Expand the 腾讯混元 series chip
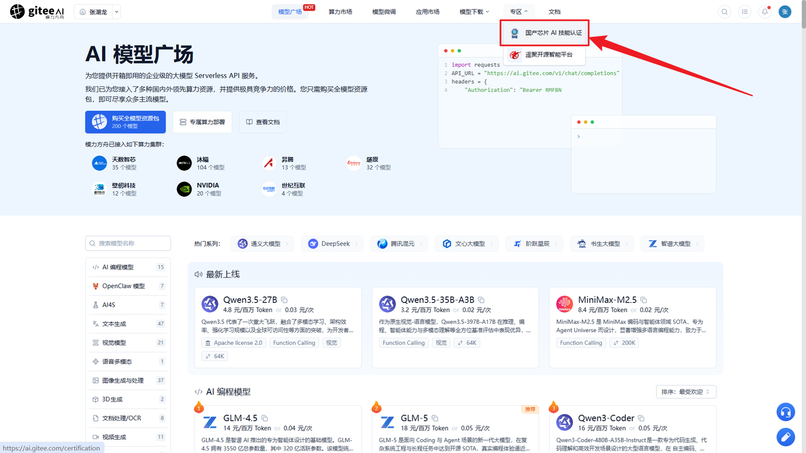This screenshot has width=806, height=453. pos(399,243)
